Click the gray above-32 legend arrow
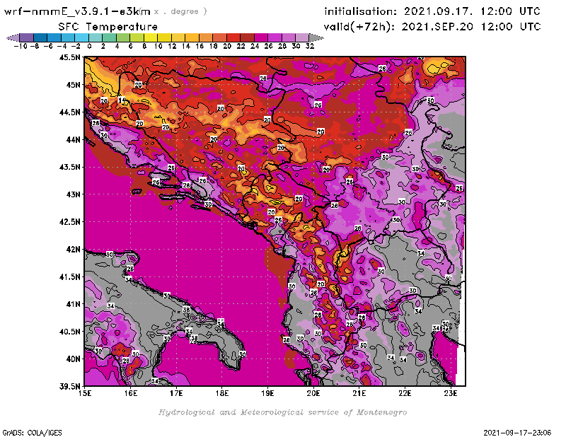The height and width of the screenshot is (437, 566). click(x=316, y=38)
